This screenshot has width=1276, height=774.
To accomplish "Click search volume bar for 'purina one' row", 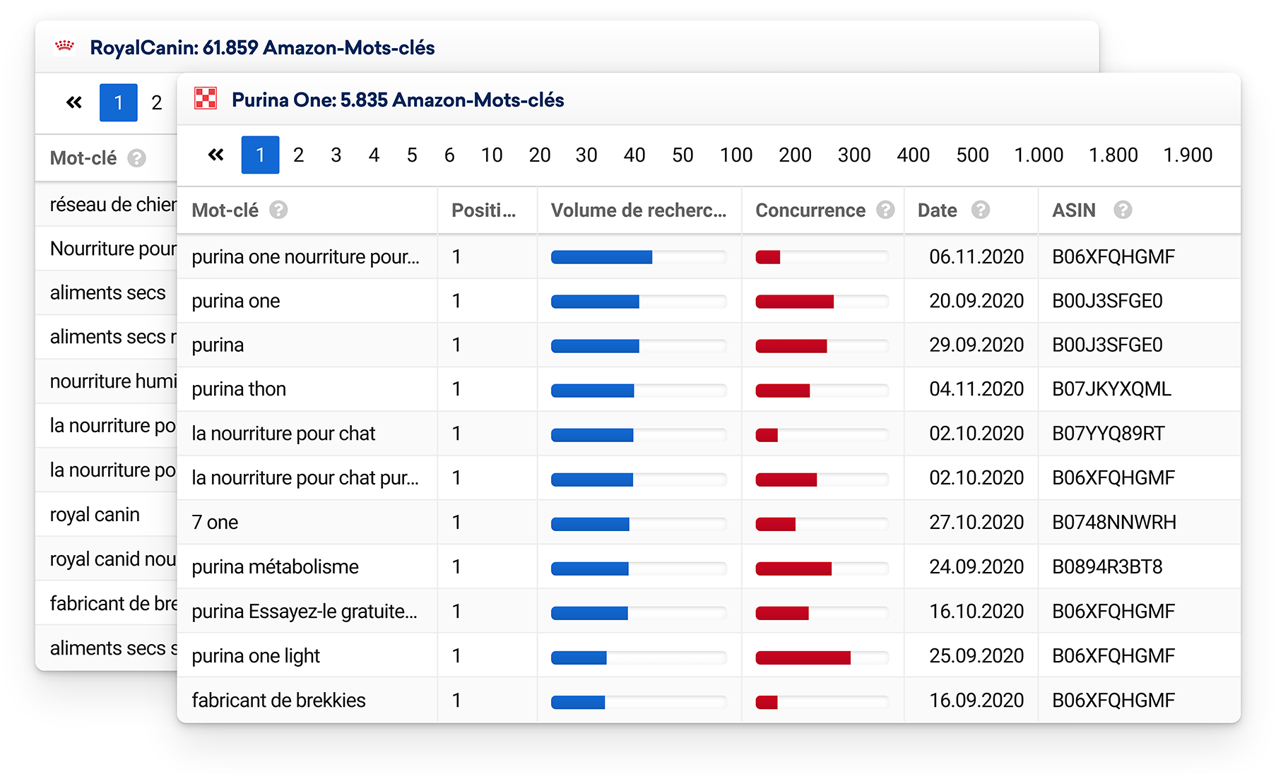I will coord(639,302).
